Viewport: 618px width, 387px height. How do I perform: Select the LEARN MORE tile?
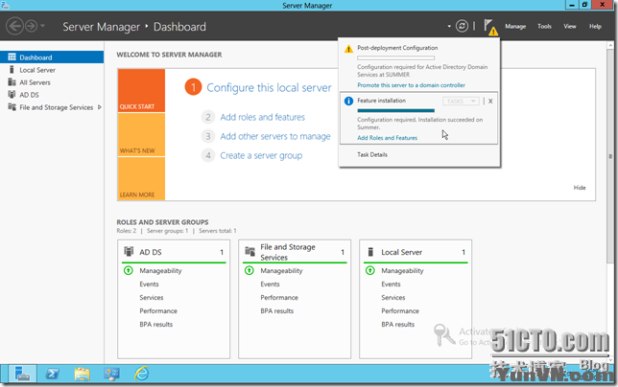click(141, 178)
